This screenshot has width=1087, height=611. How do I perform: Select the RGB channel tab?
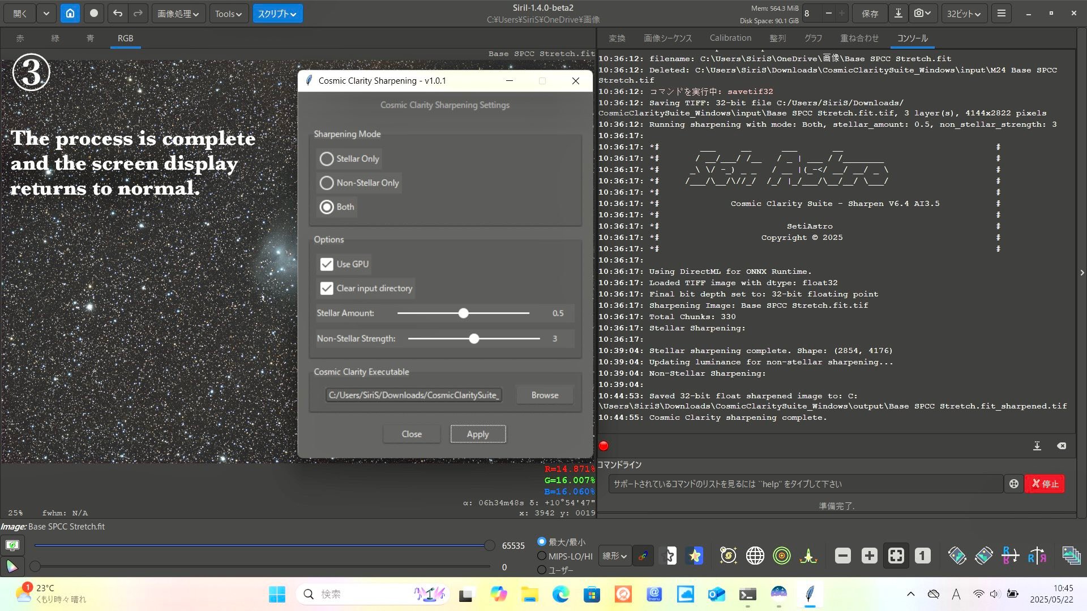pos(125,38)
